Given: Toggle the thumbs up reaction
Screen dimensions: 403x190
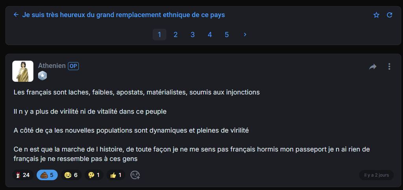Looking at the screenshot, I should coord(115,175).
